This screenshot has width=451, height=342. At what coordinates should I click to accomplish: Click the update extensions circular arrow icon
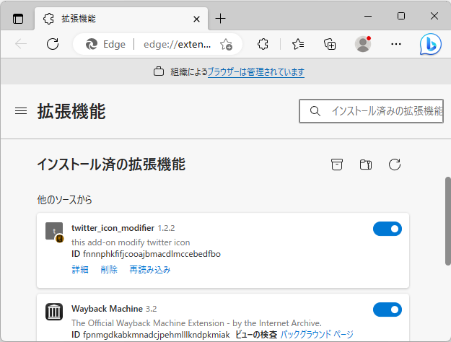[x=395, y=165]
